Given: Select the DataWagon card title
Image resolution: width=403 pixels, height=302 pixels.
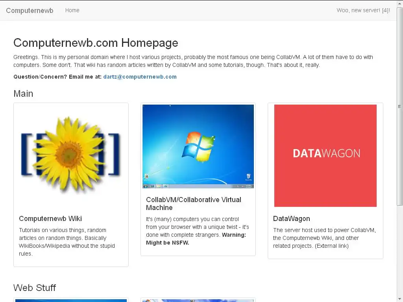Looking at the screenshot, I should (x=292, y=219).
